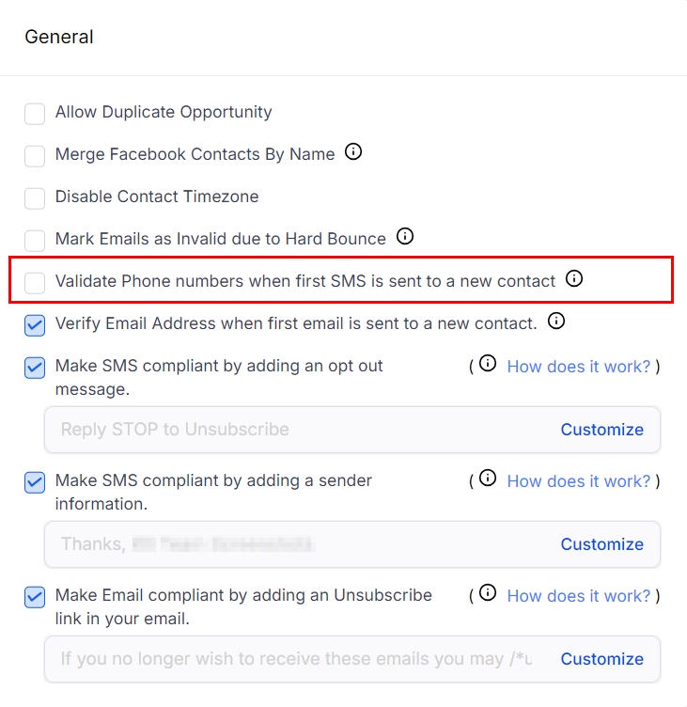Click info icon for SMS opt out message

coord(487,364)
